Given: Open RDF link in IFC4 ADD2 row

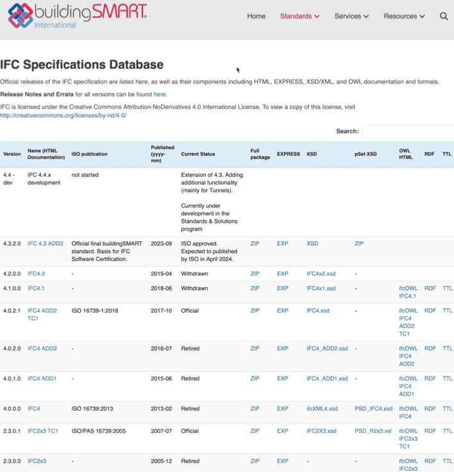Looking at the screenshot, I should [430, 348].
